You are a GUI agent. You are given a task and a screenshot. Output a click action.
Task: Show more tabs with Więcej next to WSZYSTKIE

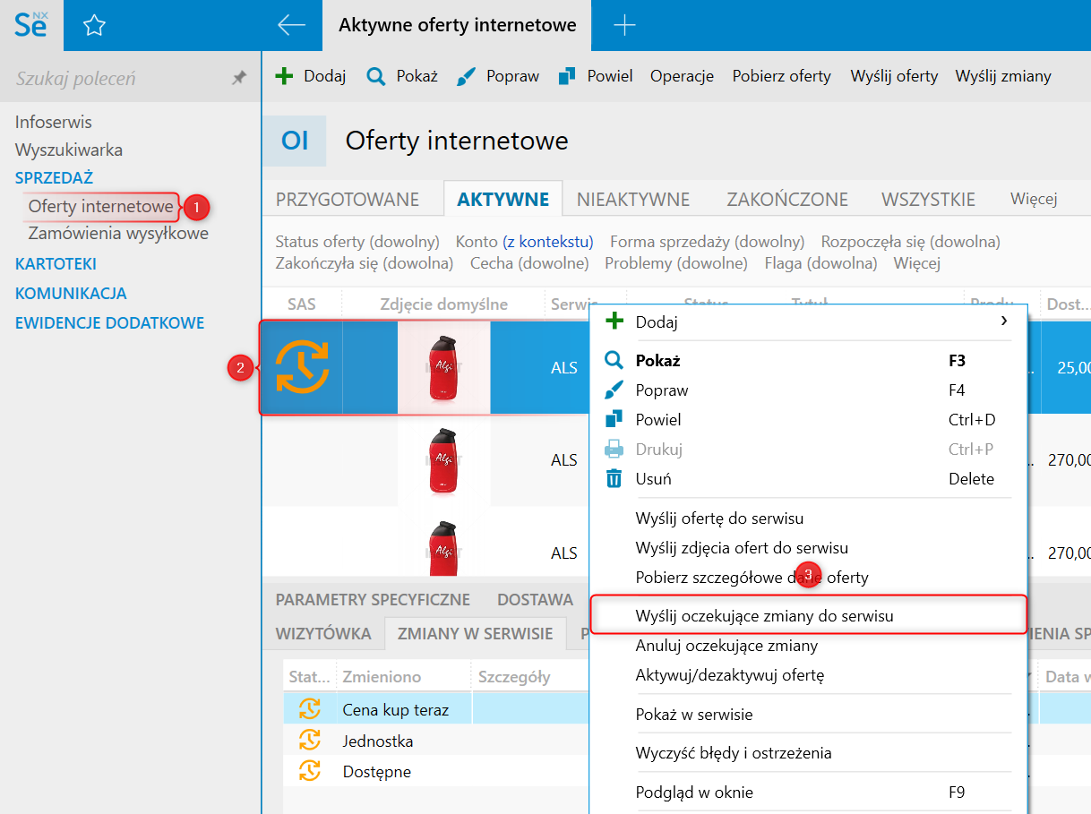tap(1034, 199)
